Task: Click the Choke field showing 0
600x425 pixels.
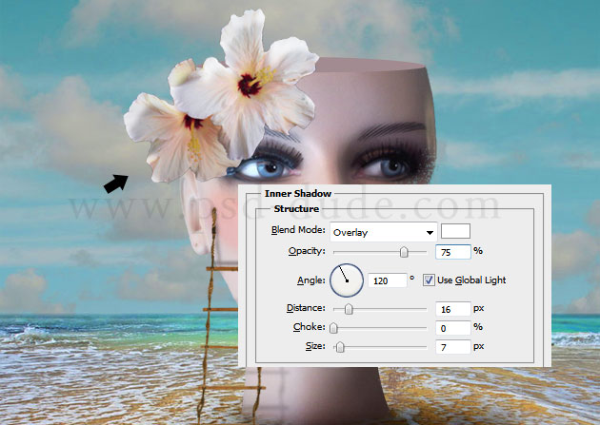Action: click(x=453, y=328)
